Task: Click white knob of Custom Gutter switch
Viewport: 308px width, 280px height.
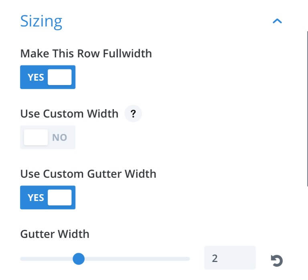Action: (x=60, y=197)
